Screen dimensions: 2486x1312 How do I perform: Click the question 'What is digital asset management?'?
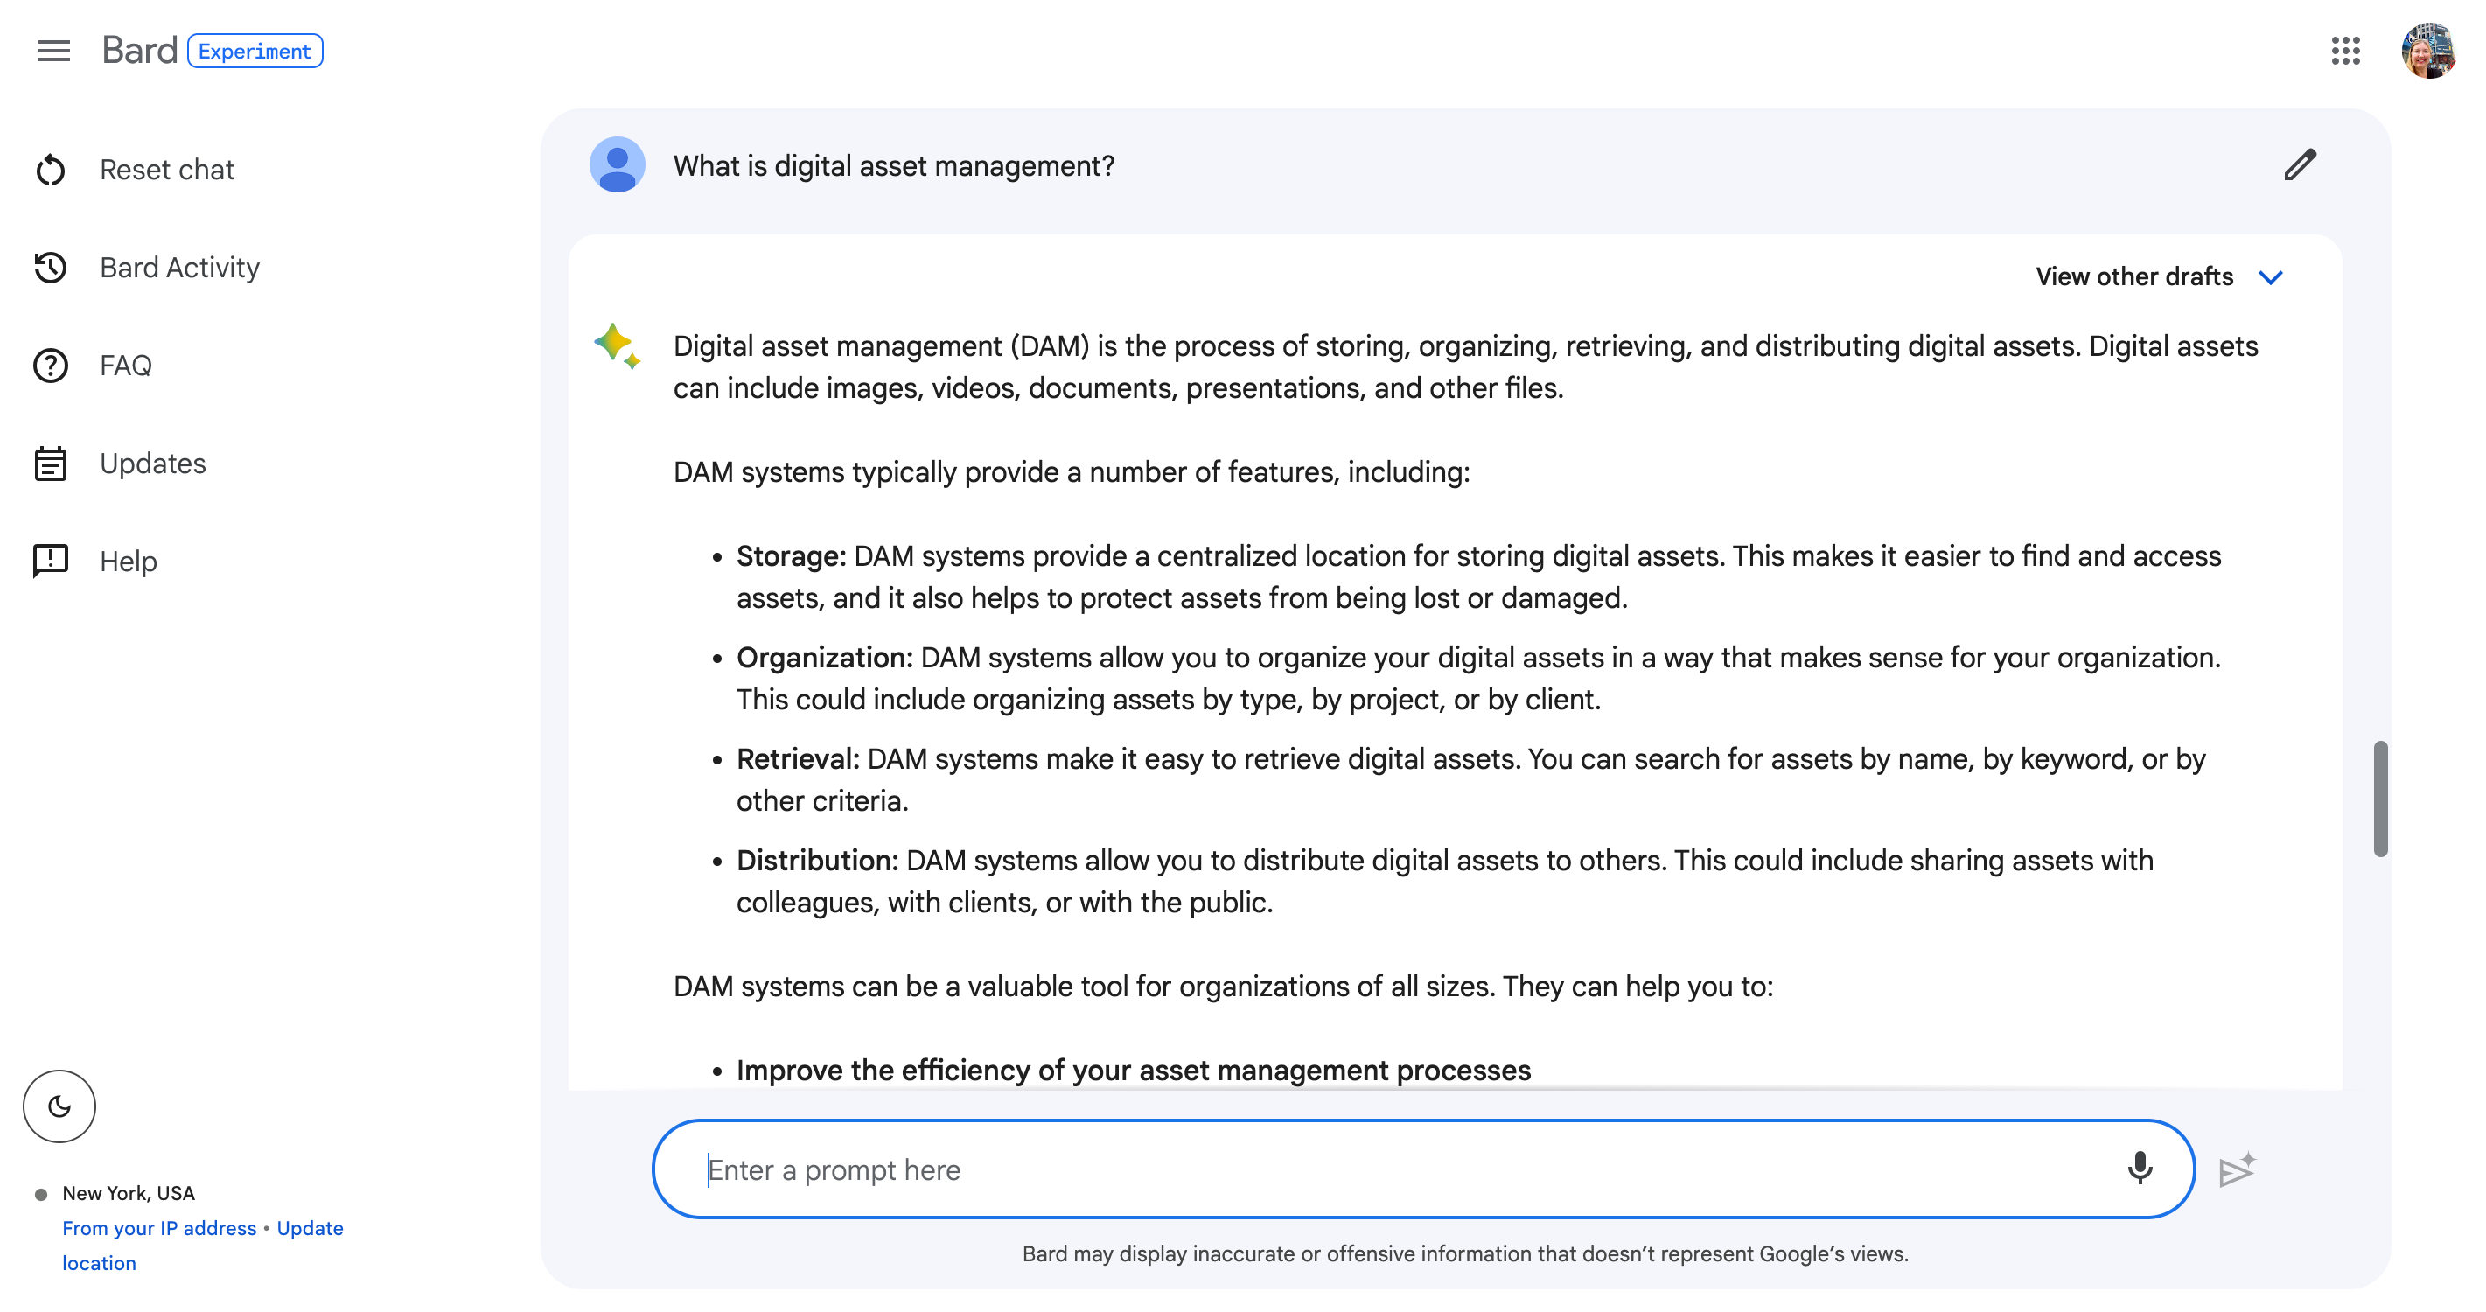894,166
